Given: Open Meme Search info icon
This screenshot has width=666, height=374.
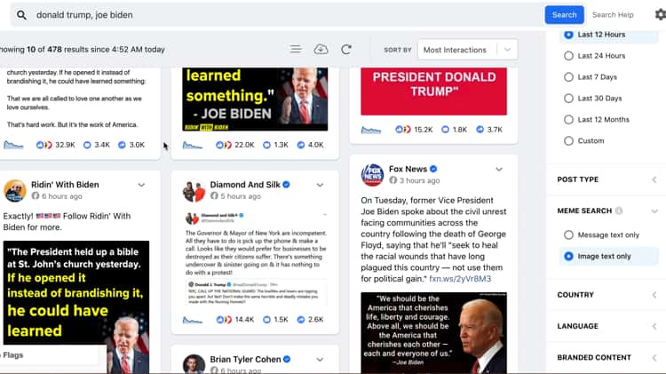Looking at the screenshot, I should pyautogui.click(x=619, y=211).
